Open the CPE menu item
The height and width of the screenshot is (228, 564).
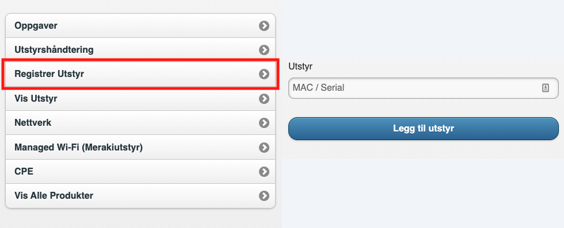coord(140,172)
